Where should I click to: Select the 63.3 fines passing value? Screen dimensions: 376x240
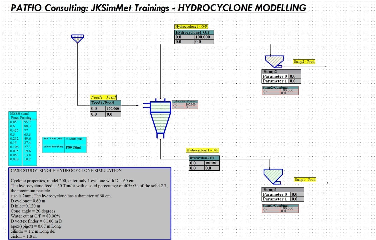tap(28, 134)
